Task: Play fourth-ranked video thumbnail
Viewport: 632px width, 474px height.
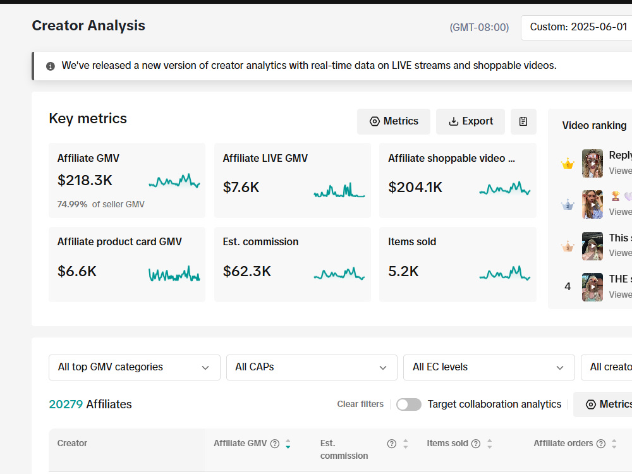Action: click(593, 287)
